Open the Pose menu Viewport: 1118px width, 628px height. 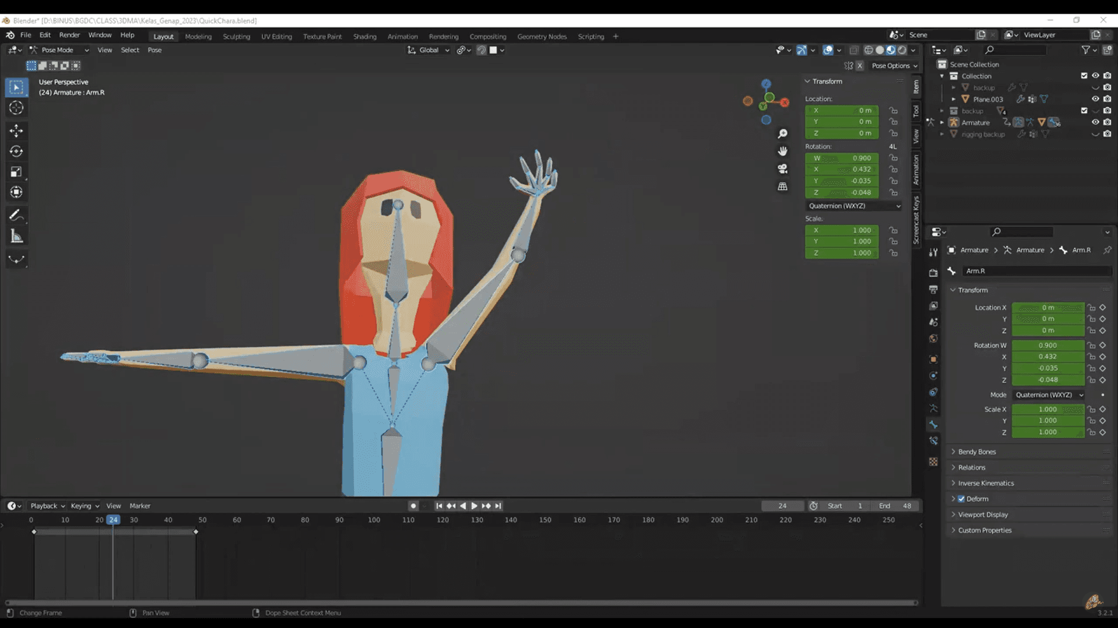click(x=154, y=50)
